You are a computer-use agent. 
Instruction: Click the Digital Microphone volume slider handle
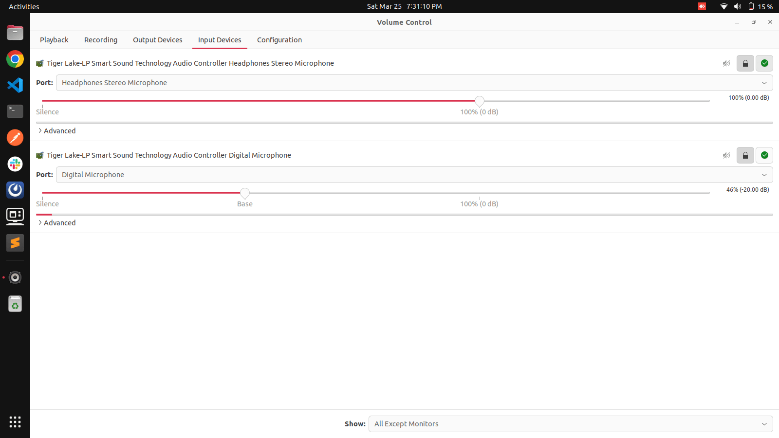[x=244, y=193]
